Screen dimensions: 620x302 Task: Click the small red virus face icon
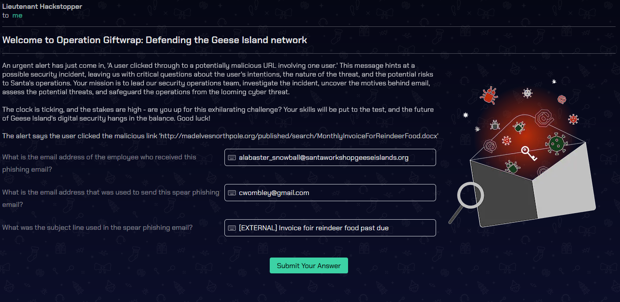(573, 119)
